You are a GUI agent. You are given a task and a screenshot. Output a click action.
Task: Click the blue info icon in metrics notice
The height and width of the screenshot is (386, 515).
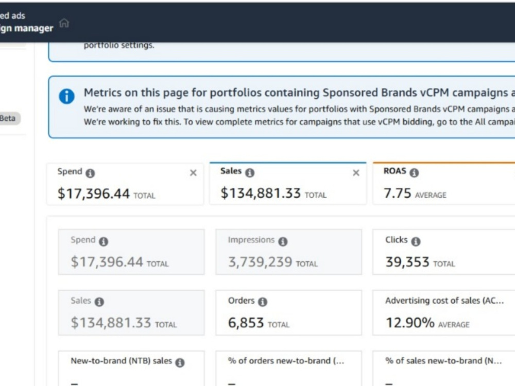(x=66, y=97)
